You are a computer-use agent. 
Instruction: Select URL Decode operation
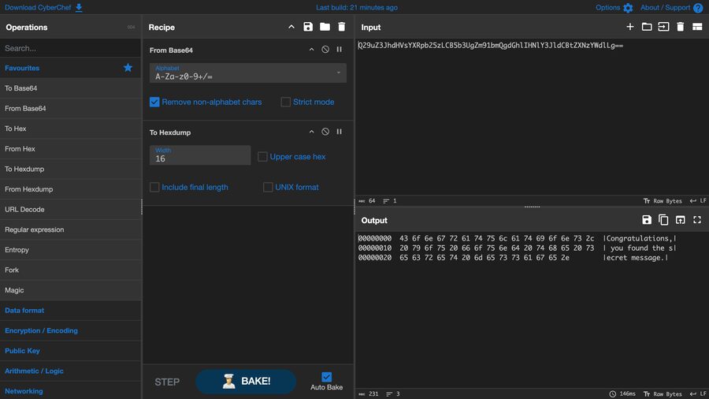pos(71,210)
